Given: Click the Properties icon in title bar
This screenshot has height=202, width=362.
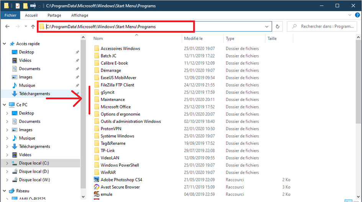Looking at the screenshot, I should [18, 6].
